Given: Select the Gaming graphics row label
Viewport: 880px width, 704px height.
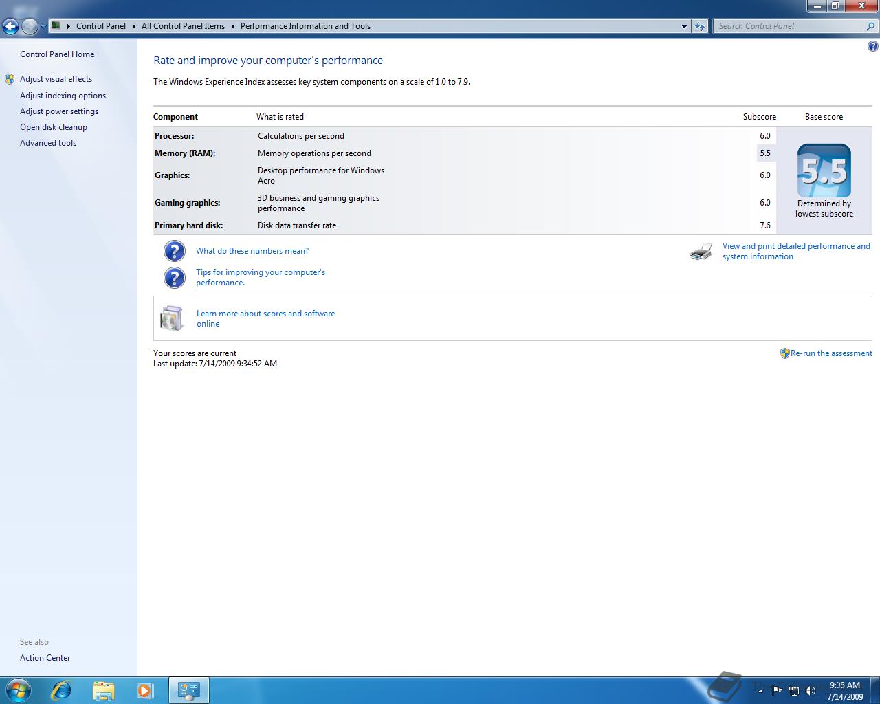Looking at the screenshot, I should 188,203.
